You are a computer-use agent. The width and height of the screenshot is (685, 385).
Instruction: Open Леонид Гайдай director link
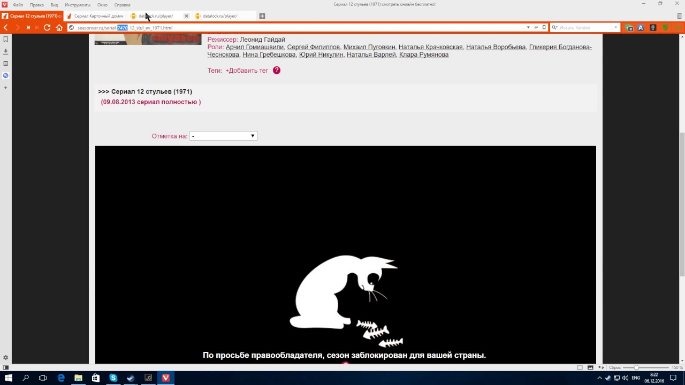[x=262, y=40]
